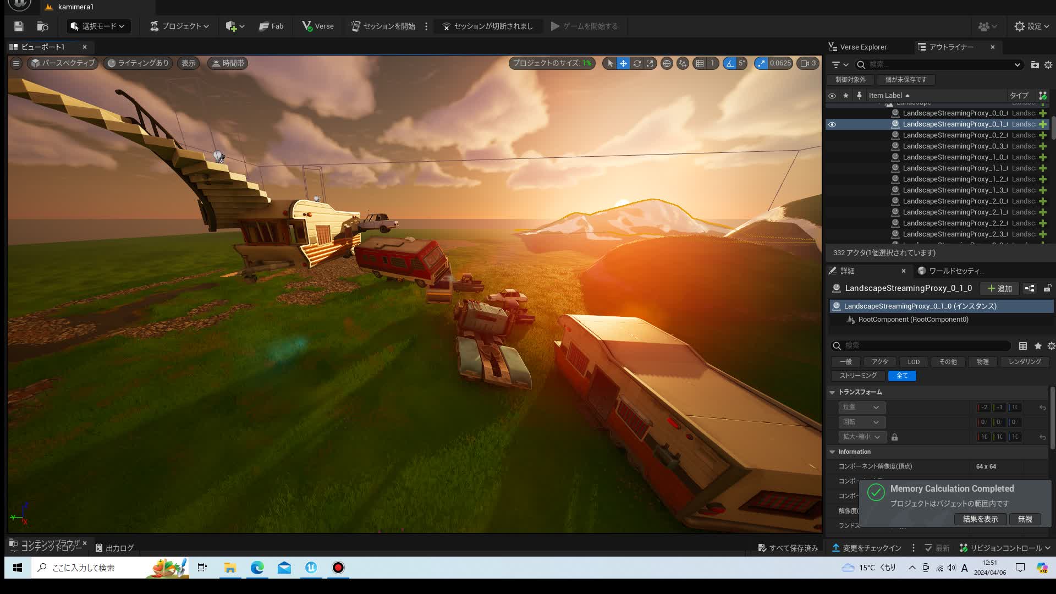The width and height of the screenshot is (1056, 594).
Task: Click the world coordinate system globe icon
Action: tap(667, 63)
